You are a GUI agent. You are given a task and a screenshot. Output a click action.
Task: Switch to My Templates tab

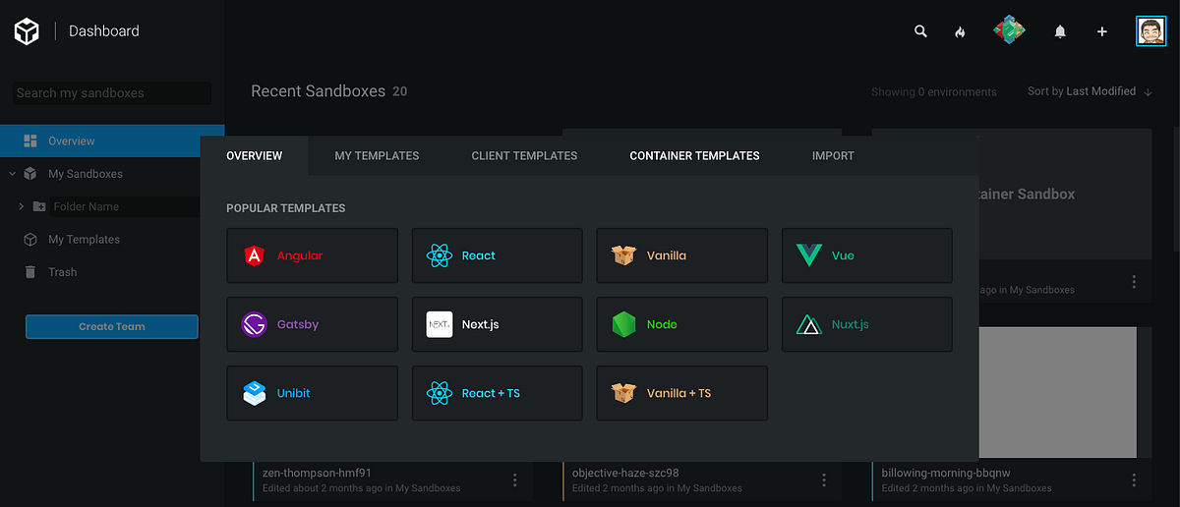coord(377,155)
